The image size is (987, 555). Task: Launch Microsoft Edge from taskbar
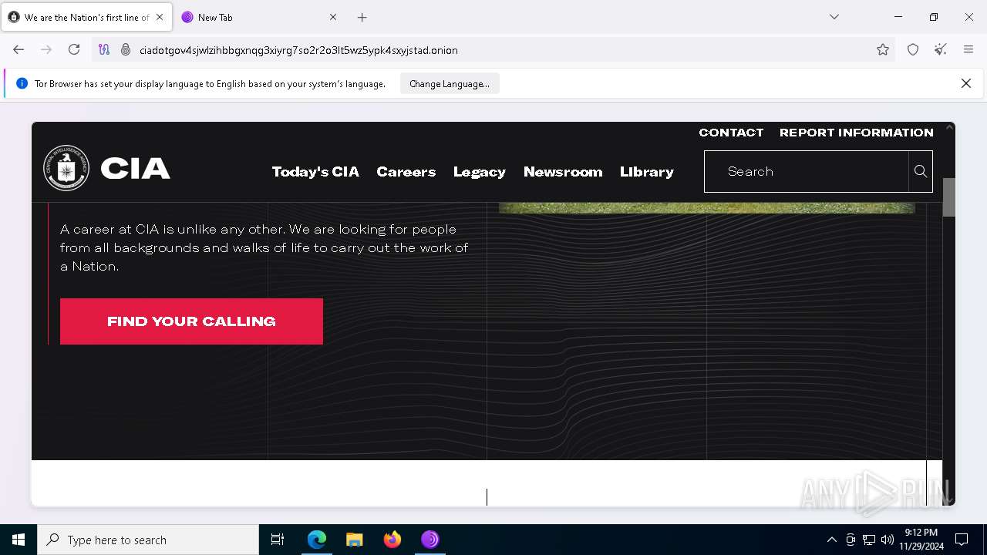(317, 540)
